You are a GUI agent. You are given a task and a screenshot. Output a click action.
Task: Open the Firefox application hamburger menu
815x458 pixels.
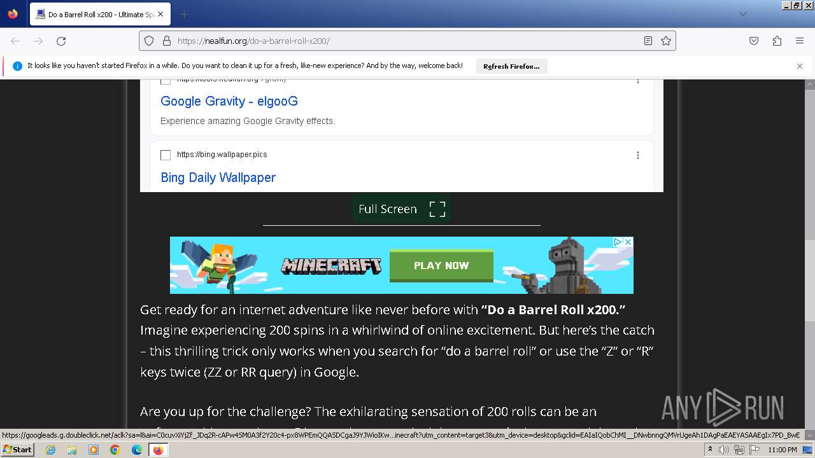click(x=800, y=41)
